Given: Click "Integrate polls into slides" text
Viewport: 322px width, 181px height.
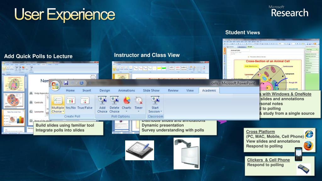Looking at the screenshot, I should [x=60, y=130].
